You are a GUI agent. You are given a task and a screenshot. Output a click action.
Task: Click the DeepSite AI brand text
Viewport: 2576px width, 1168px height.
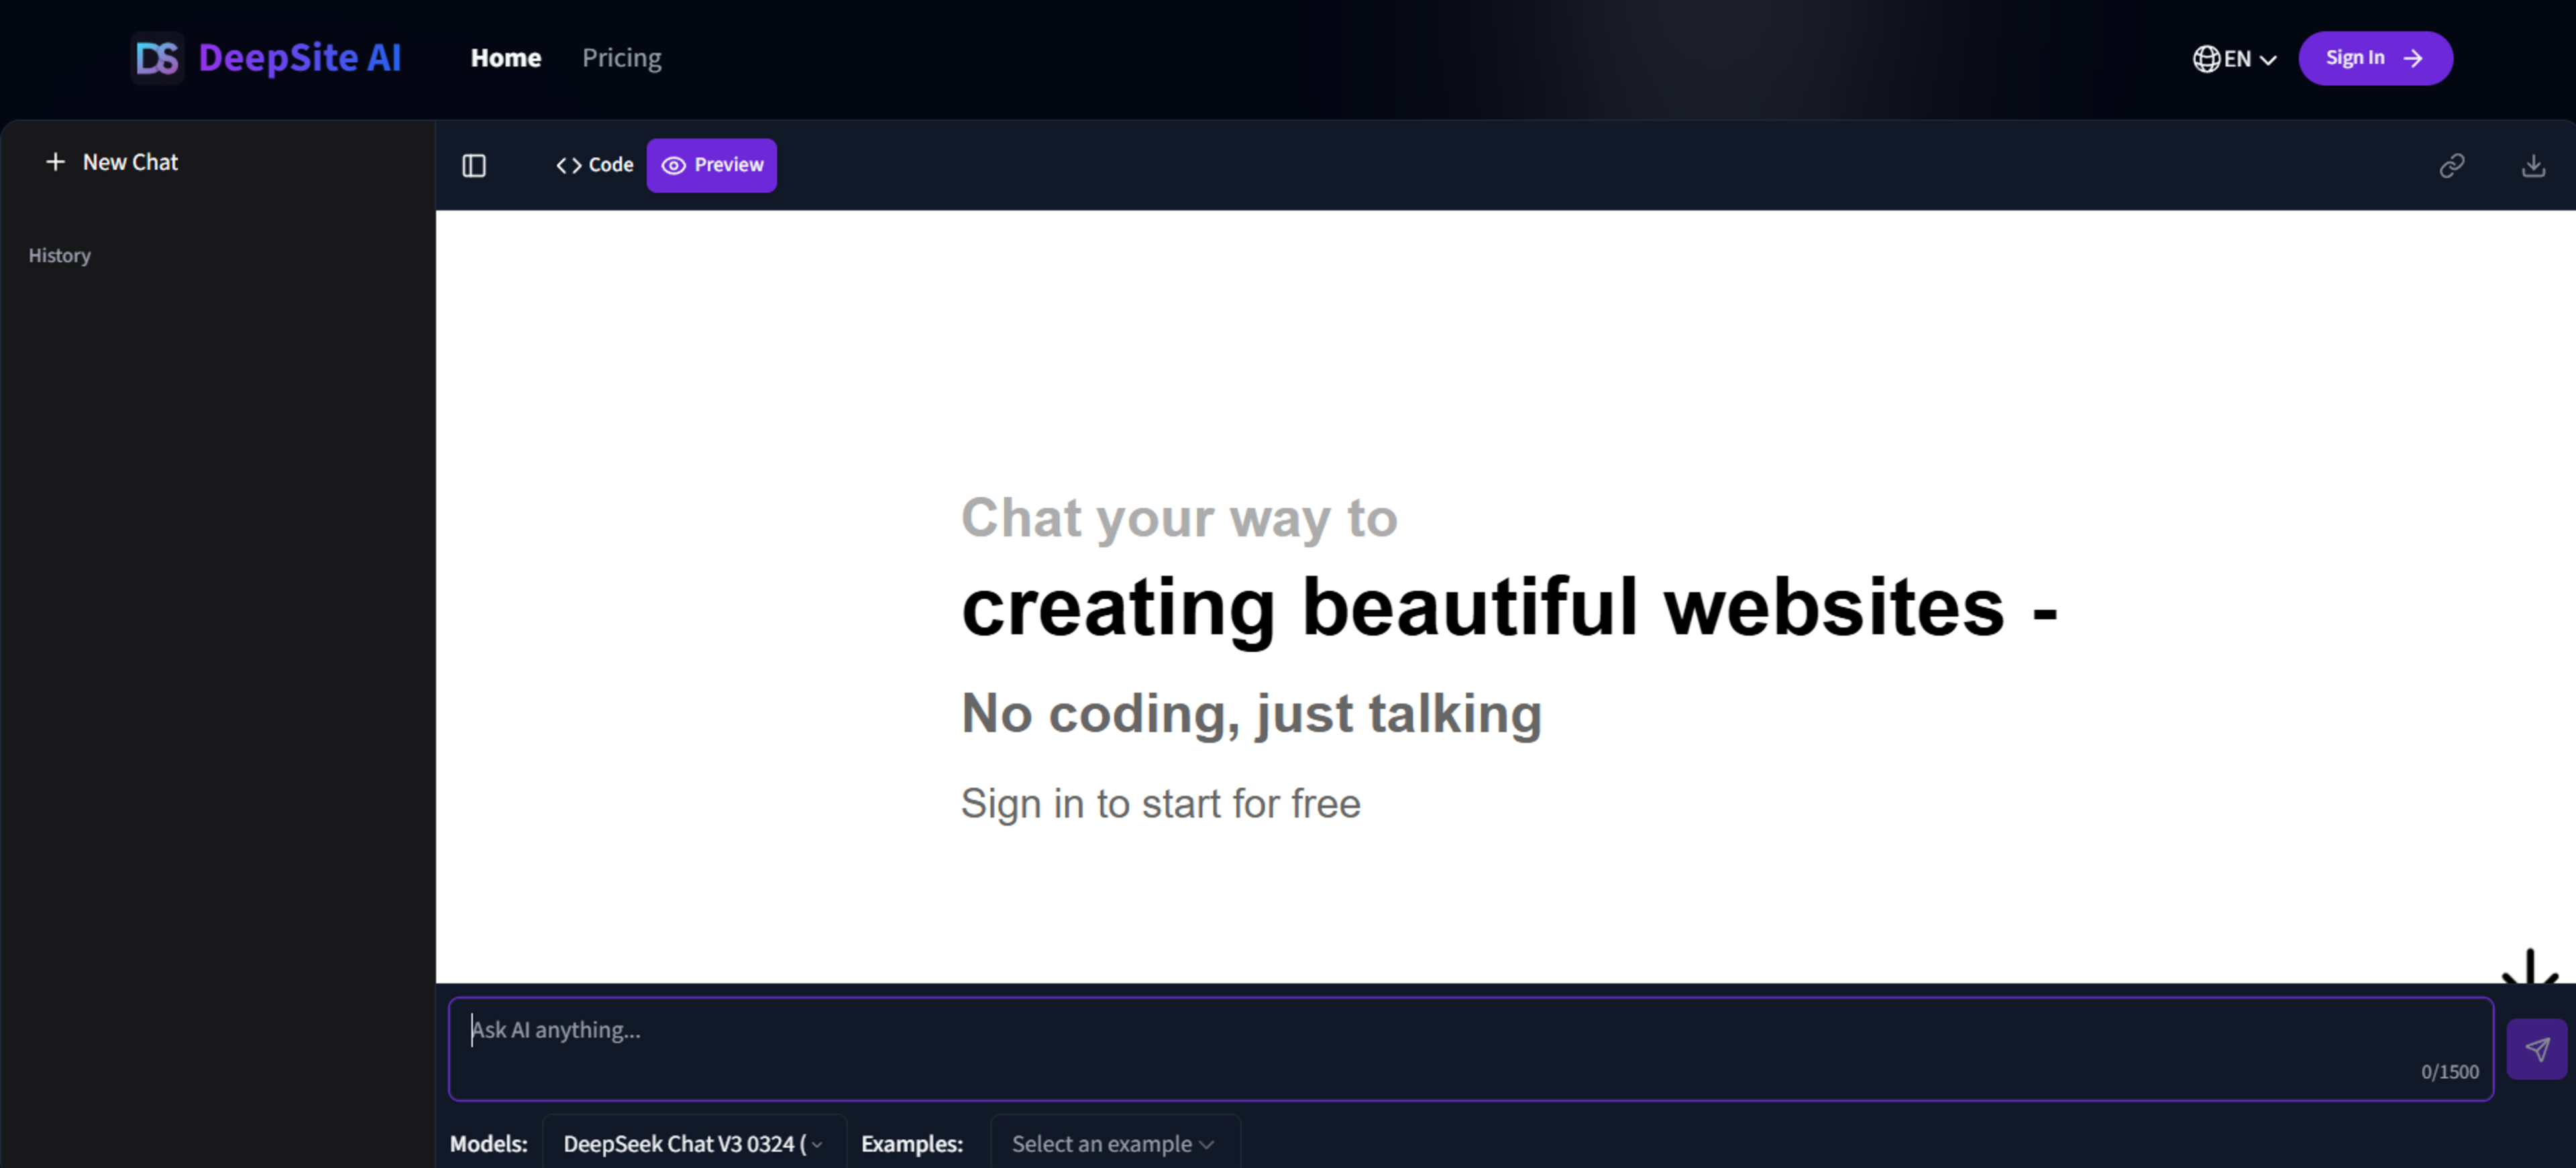pyautogui.click(x=299, y=58)
